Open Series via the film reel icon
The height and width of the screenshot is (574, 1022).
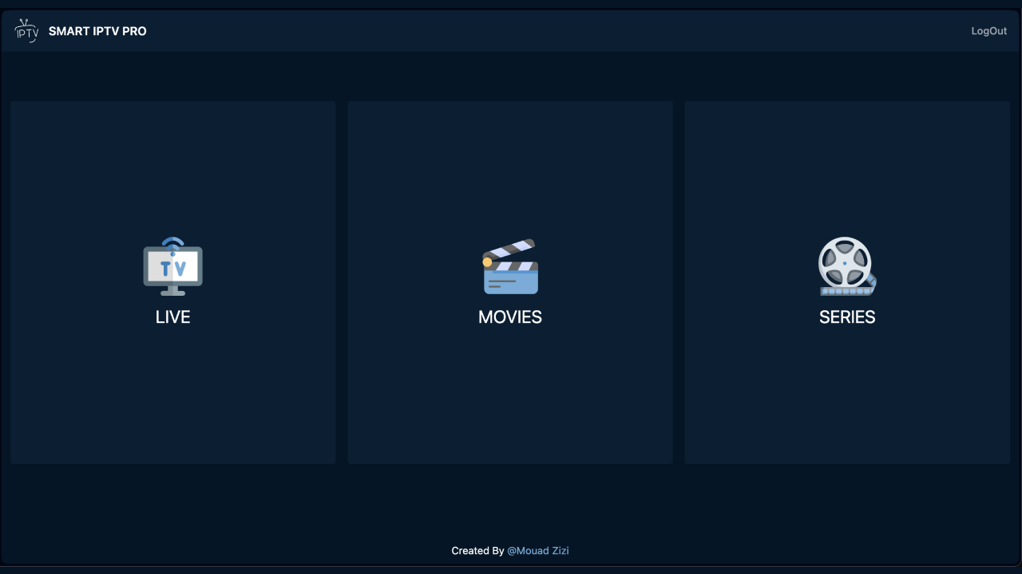[x=847, y=266]
